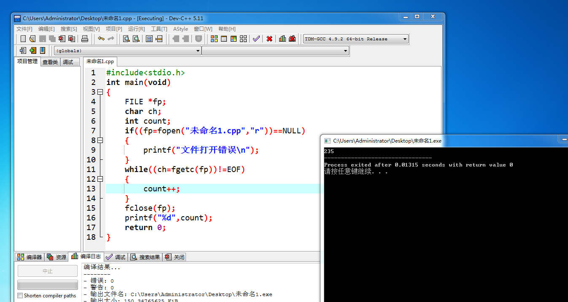Click the 235 output in console window
Screen dimensions: 568x302
pyautogui.click(x=329, y=151)
